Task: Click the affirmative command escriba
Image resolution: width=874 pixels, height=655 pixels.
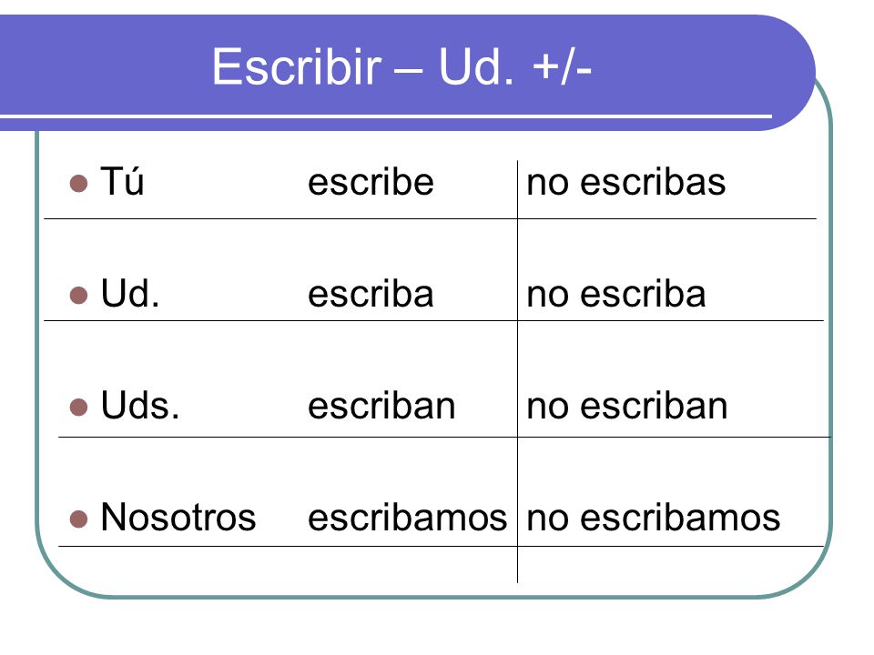Action: coord(371,294)
